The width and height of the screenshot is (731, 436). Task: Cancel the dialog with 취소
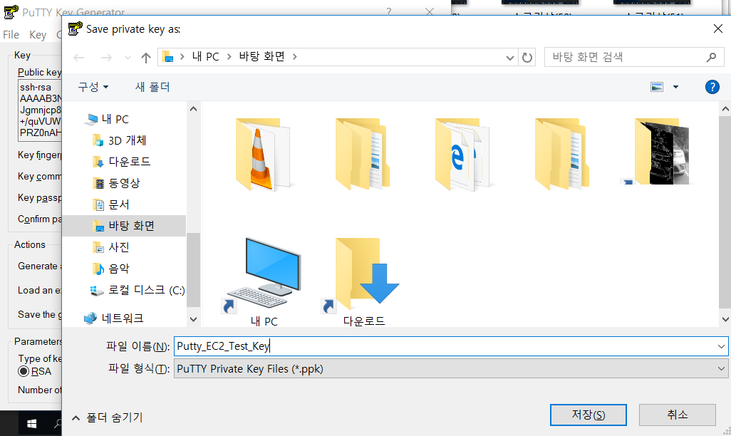[x=677, y=415]
